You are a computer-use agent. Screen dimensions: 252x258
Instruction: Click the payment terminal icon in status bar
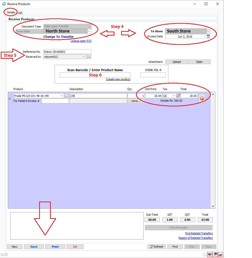click(x=220, y=254)
